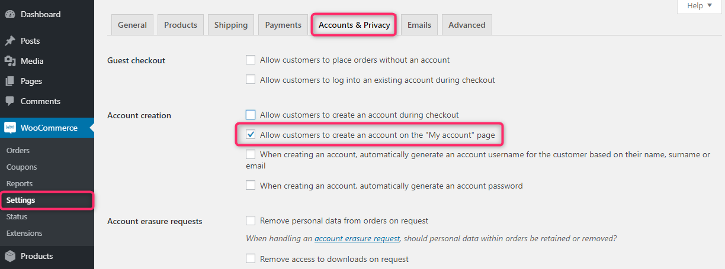The height and width of the screenshot is (269, 725).
Task: Enable automatic account password generation
Action: (x=251, y=186)
